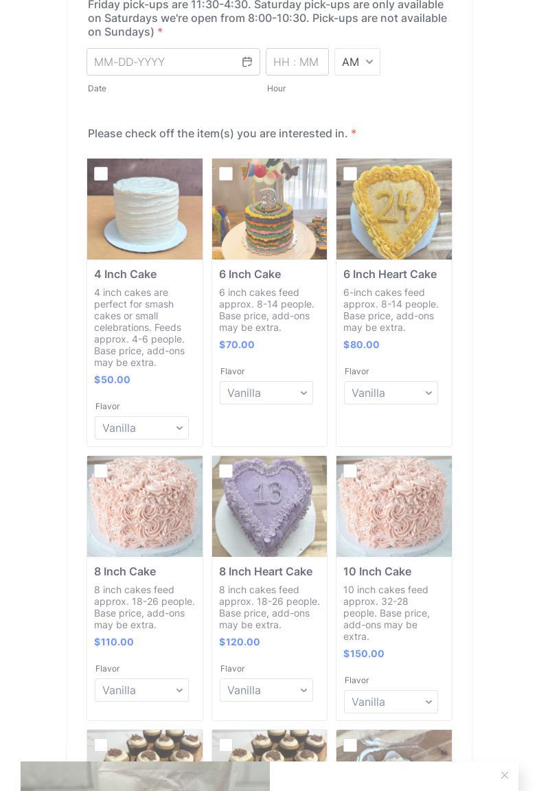Open the 8 Inch Cake flavor dropdown

pyautogui.click(x=141, y=690)
